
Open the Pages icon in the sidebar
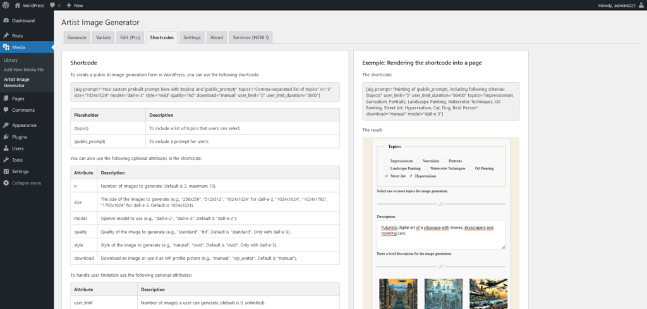click(x=6, y=99)
